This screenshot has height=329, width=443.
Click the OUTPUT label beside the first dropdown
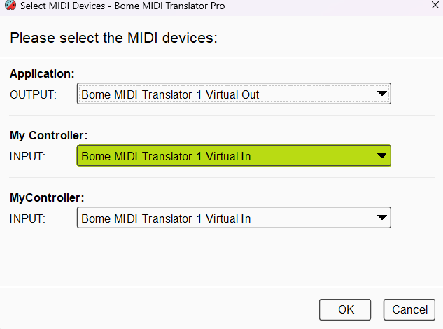(x=33, y=94)
